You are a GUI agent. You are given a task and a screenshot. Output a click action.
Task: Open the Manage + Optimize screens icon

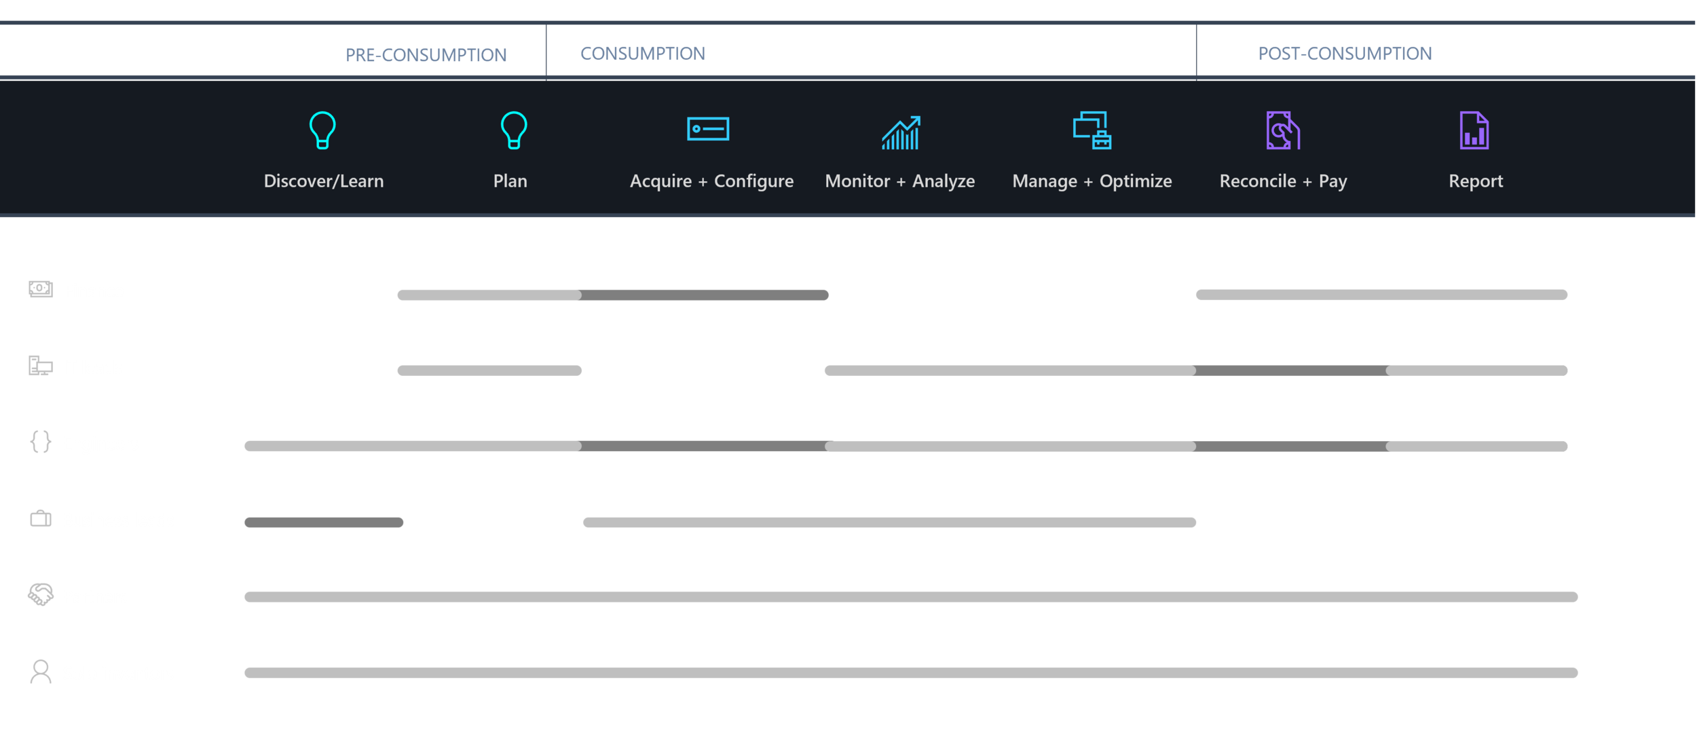[x=1092, y=130]
